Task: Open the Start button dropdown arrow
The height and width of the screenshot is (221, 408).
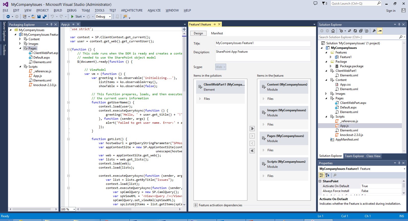Action: point(84,17)
